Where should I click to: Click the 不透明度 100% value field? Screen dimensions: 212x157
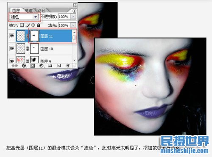coord(64,17)
